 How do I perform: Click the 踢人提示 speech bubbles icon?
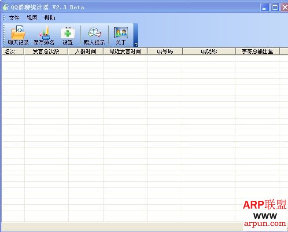pos(94,33)
